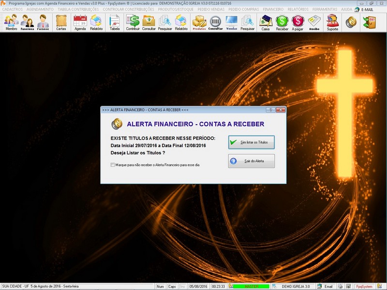Screen dimensions: 387x290
Task: Click Sair do Alerta button
Action: click(x=251, y=161)
